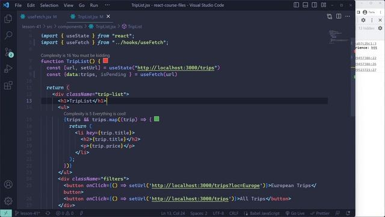Click the browser side panel icon
The width and height of the screenshot is (385, 217).
[x=359, y=12]
